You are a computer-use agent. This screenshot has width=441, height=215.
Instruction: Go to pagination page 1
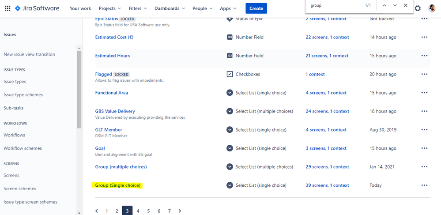106,211
